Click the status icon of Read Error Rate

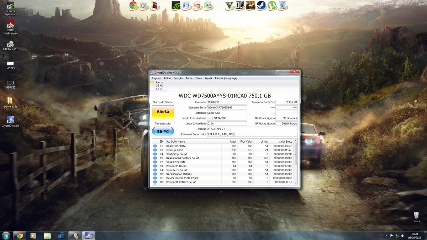click(x=155, y=146)
